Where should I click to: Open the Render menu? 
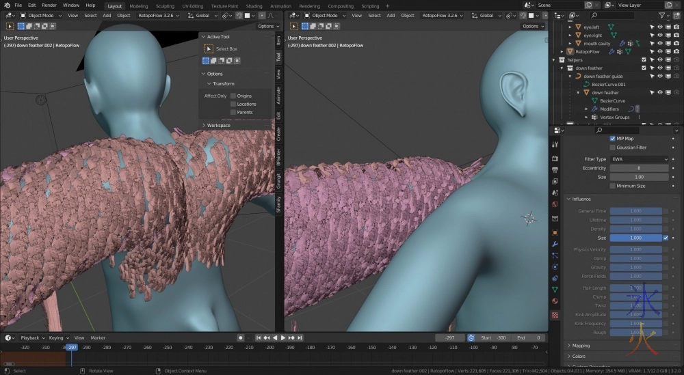pyautogui.click(x=49, y=5)
